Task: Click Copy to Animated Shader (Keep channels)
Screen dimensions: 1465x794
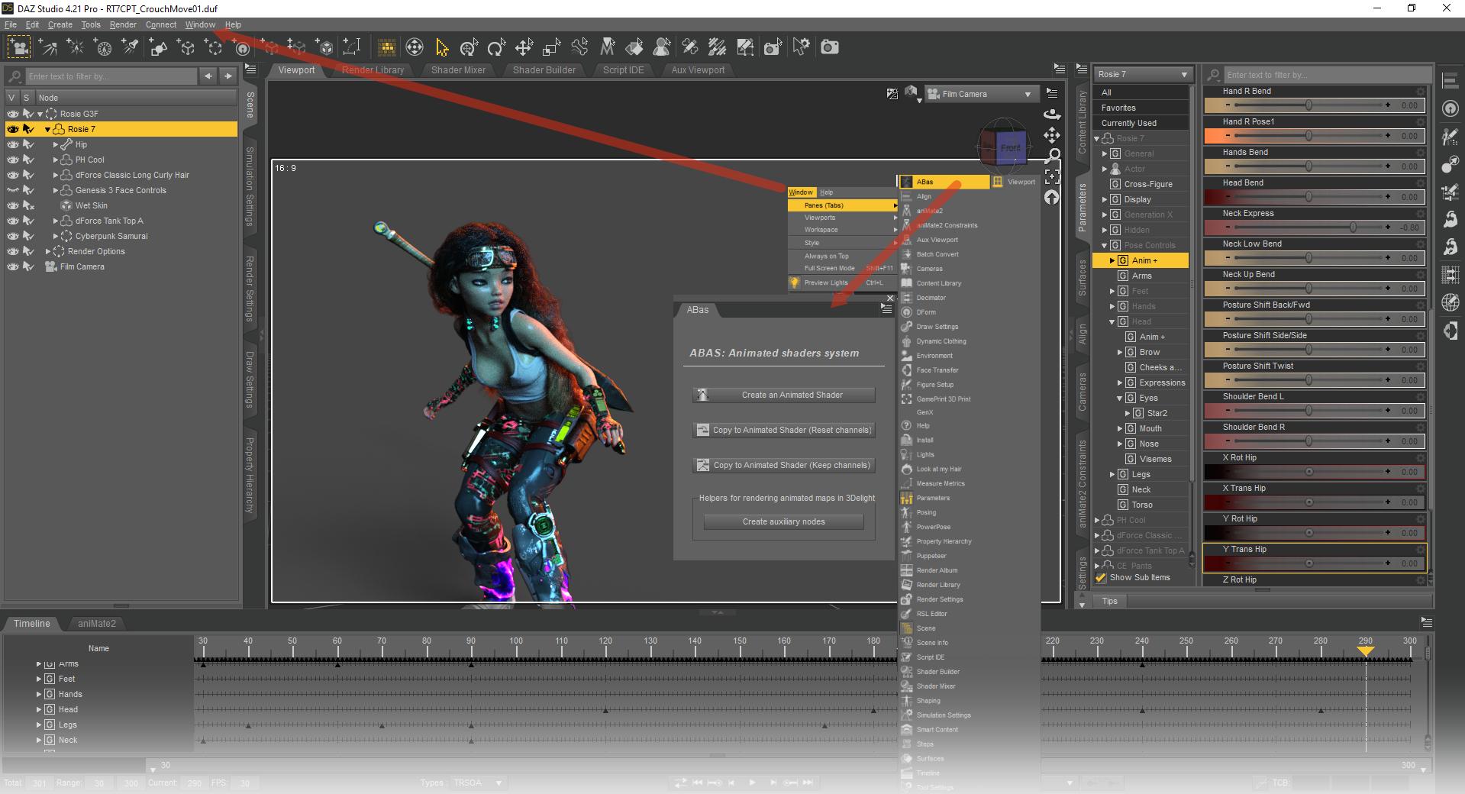Action: tap(783, 465)
